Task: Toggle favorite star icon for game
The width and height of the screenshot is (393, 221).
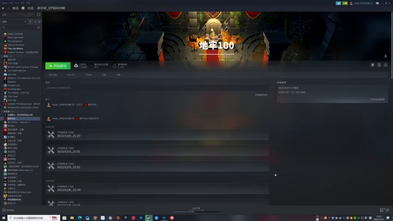Action: pyautogui.click(x=386, y=65)
